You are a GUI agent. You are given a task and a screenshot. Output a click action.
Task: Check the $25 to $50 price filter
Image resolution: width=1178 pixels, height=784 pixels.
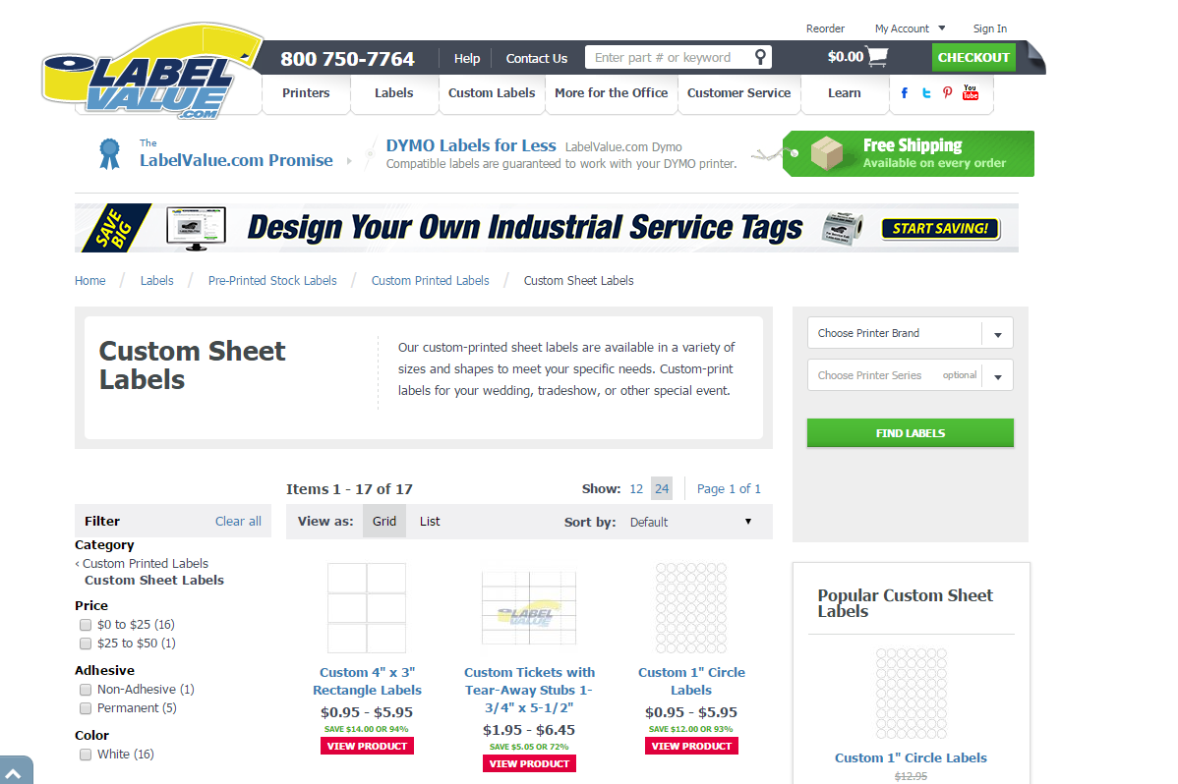(x=86, y=644)
